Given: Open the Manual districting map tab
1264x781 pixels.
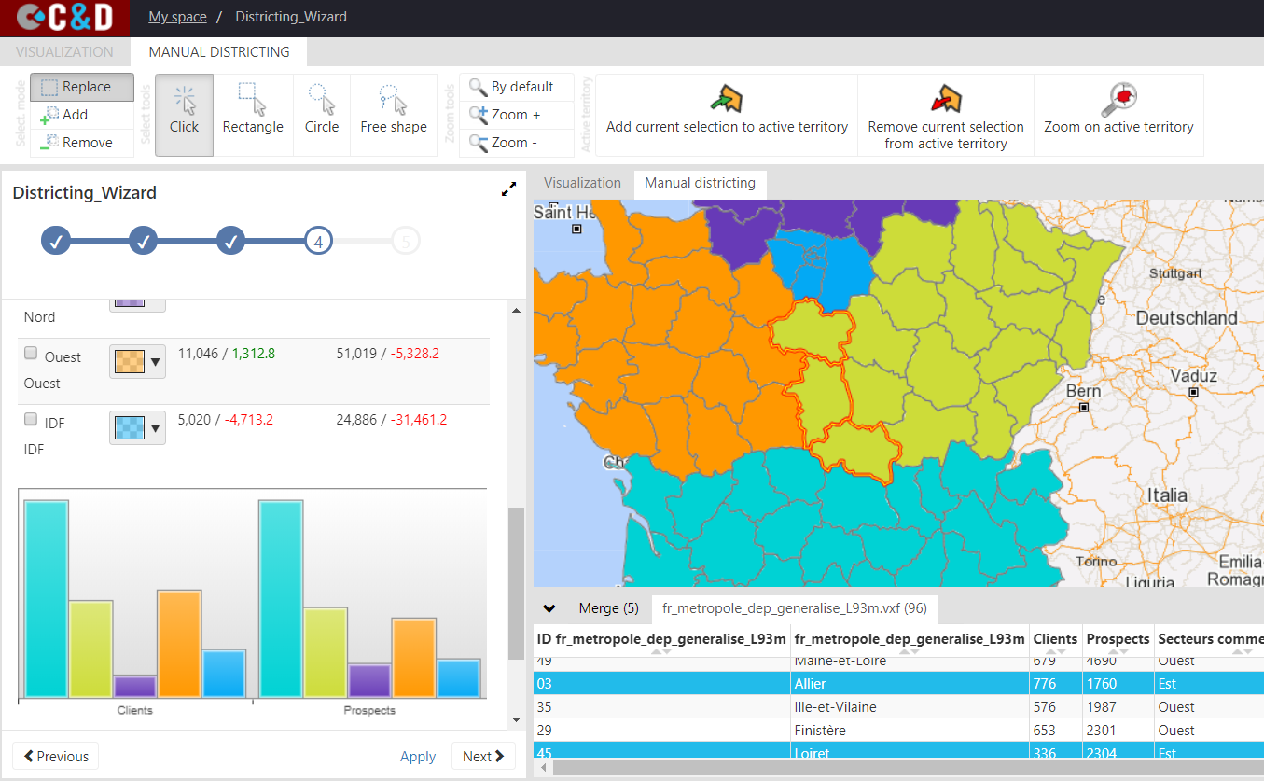Looking at the screenshot, I should pyautogui.click(x=700, y=184).
